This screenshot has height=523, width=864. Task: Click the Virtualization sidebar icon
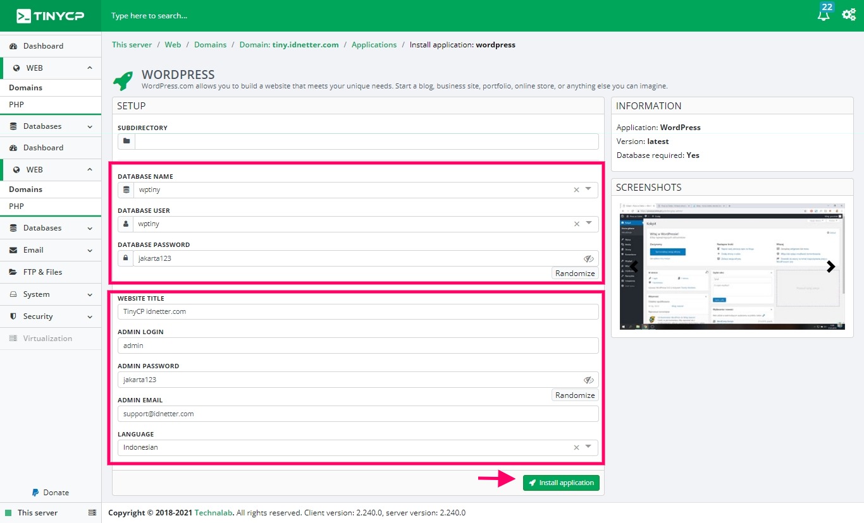tap(13, 338)
